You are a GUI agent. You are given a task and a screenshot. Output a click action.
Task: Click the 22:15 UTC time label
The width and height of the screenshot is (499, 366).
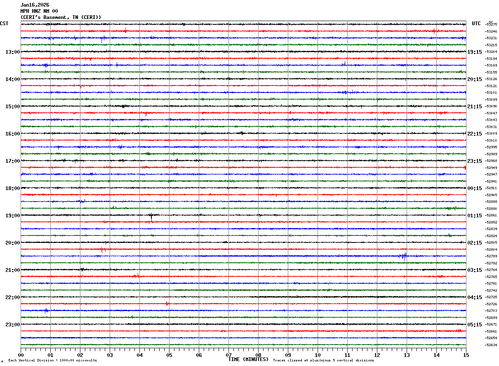[x=474, y=134]
